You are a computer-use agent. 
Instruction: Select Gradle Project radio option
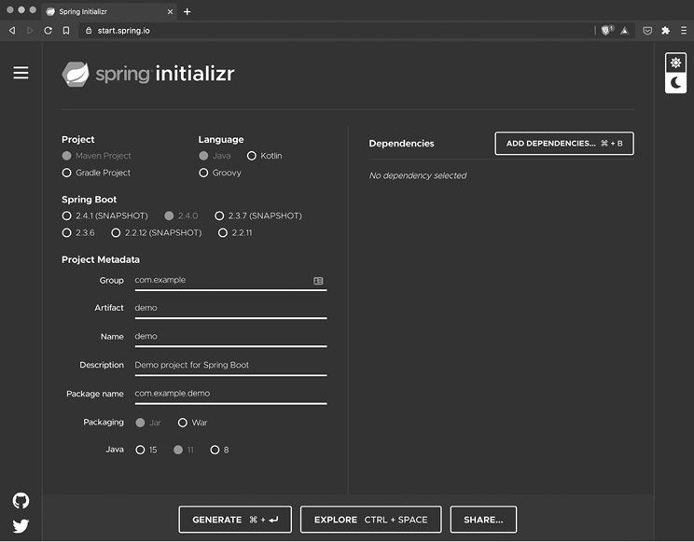(x=66, y=173)
